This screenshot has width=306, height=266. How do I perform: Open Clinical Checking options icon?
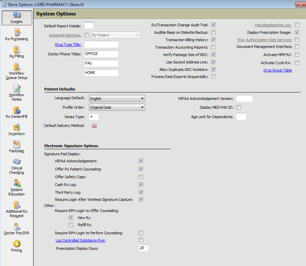17,162
